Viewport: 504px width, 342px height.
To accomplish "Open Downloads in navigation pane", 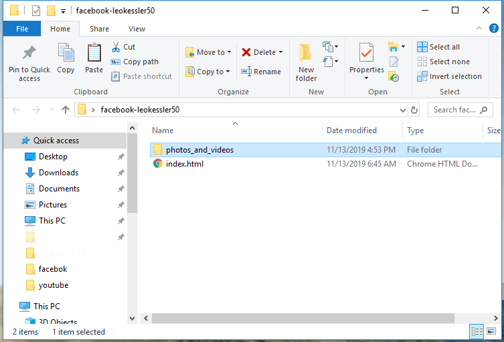I will (58, 173).
